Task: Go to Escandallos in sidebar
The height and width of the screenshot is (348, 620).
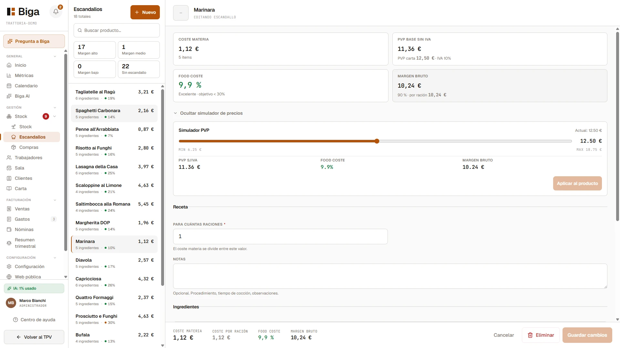Action: click(x=32, y=137)
